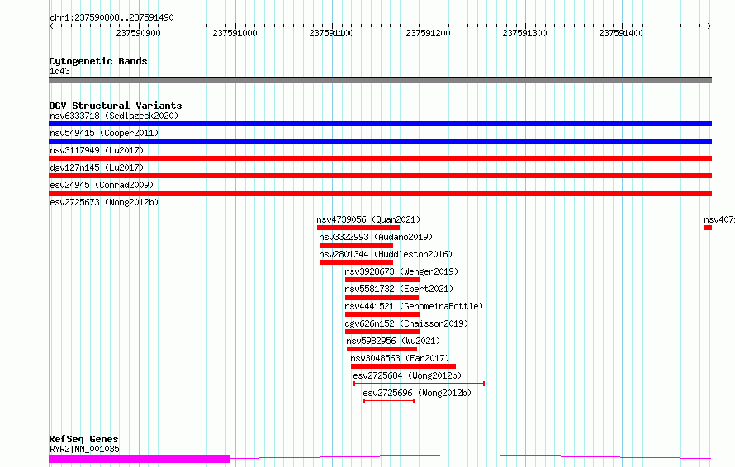
Task: Select esv2725684 (Wong2012b) variant label
Action: coord(407,375)
